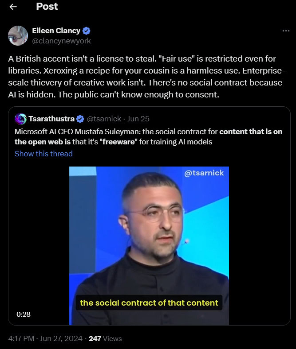Screen dimensions: 296x349
Task: Open the Tsarathustra display name
Action: 51,119
